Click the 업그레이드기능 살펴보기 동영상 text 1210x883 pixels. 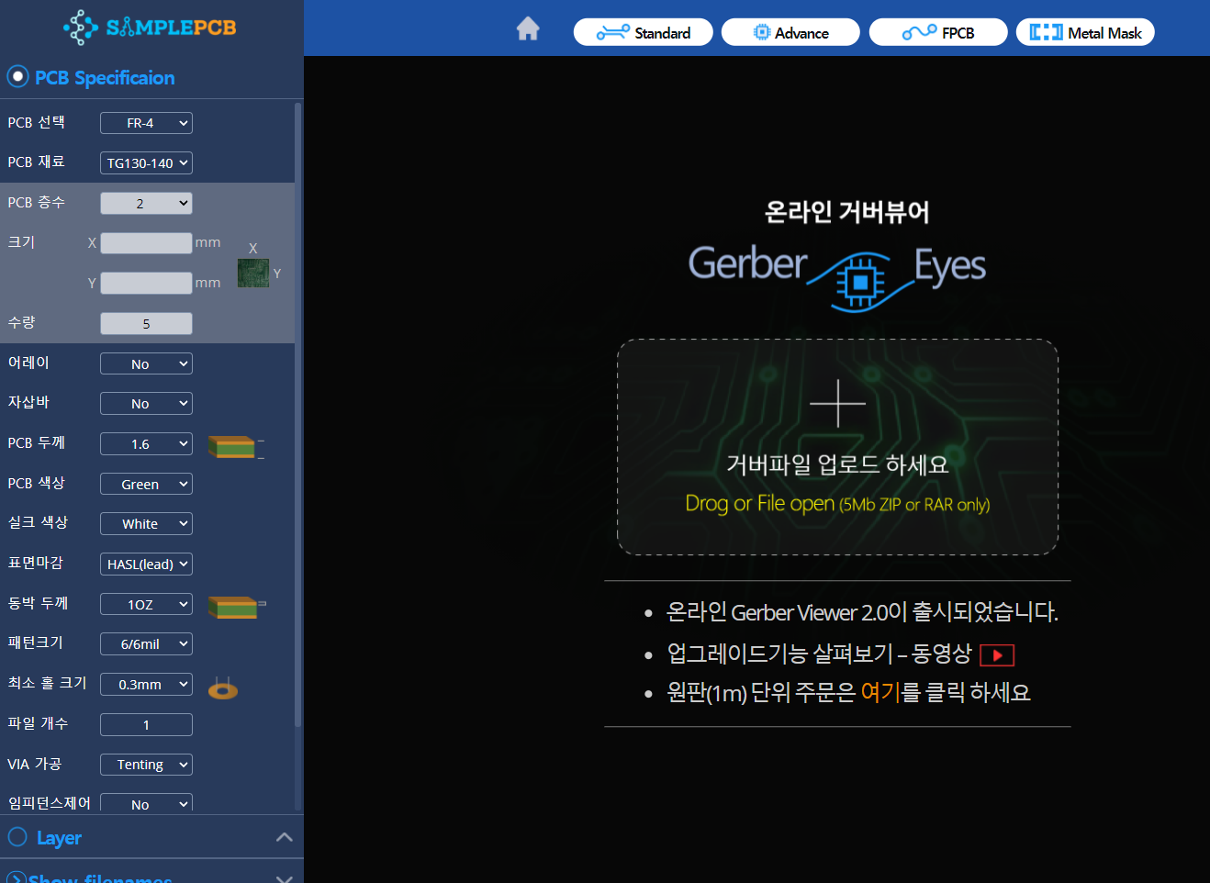click(819, 654)
